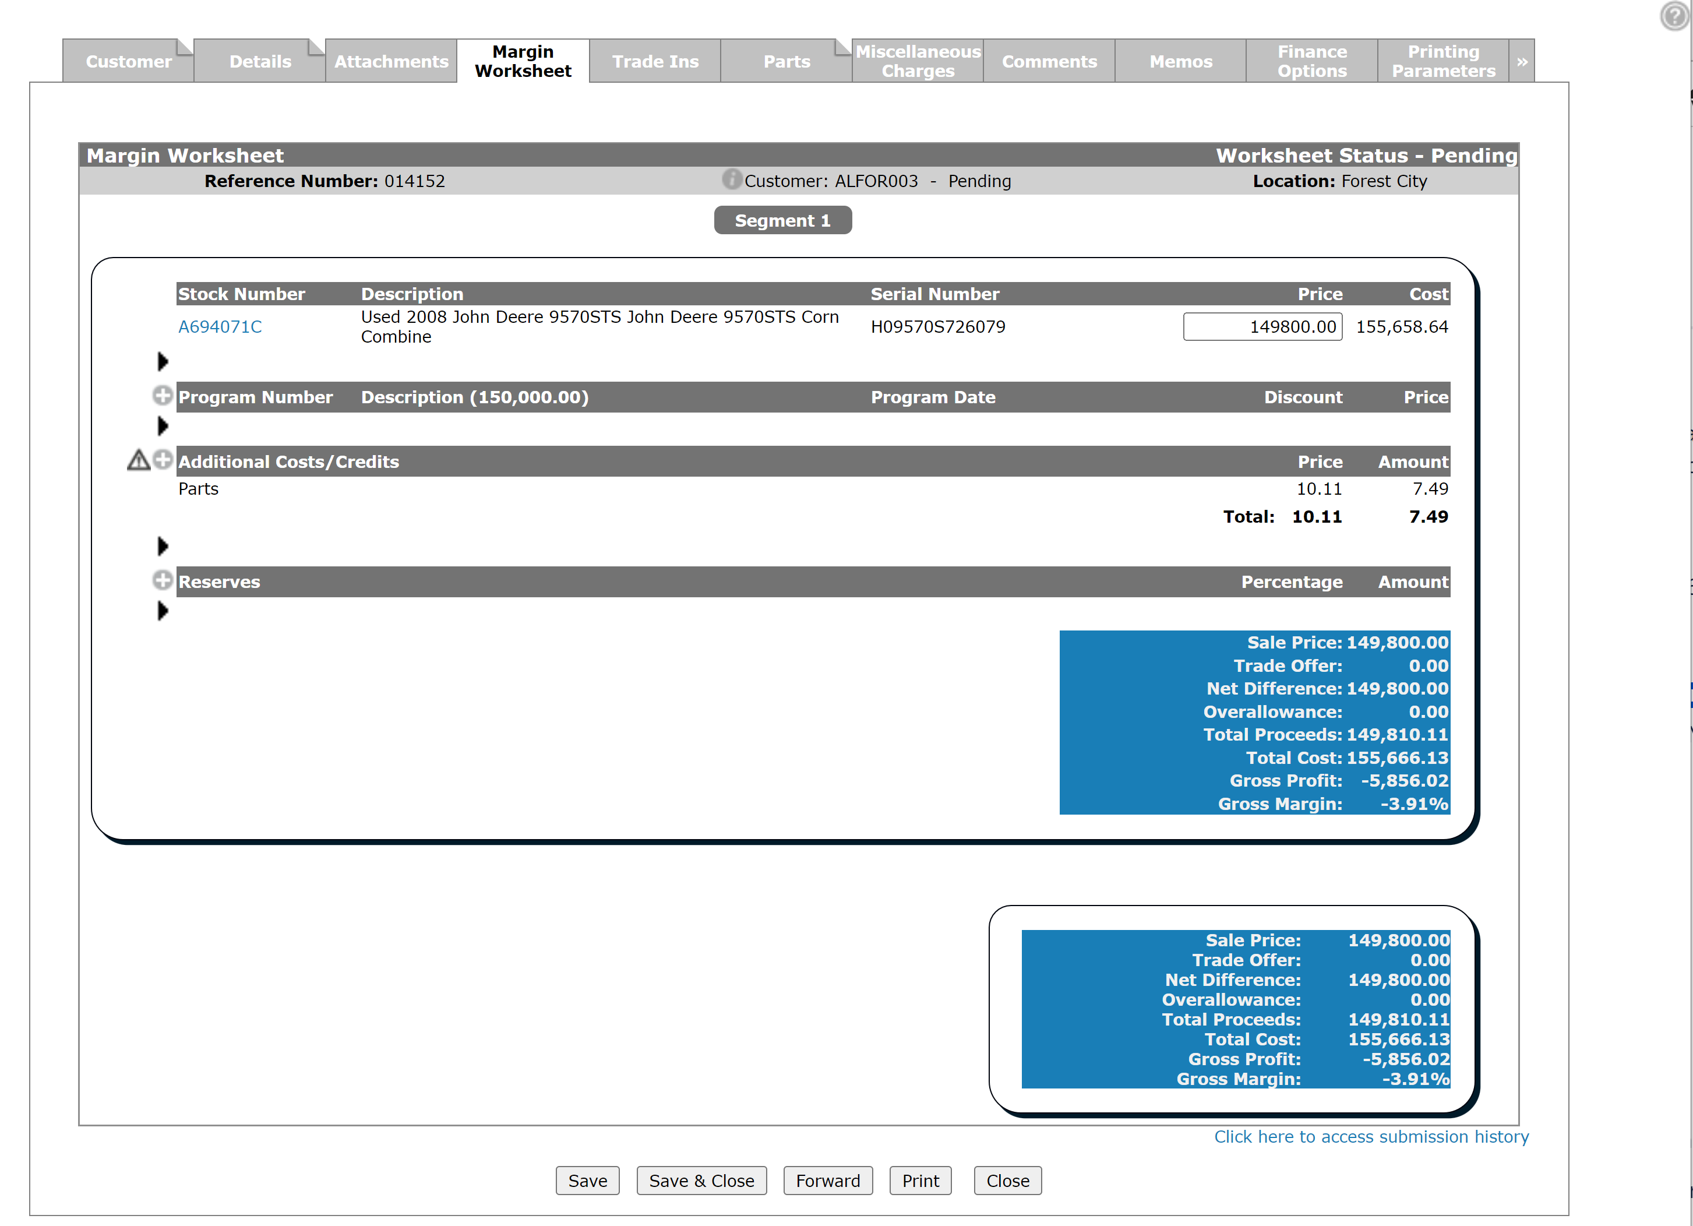Click reference number 014152
The height and width of the screenshot is (1226, 1693).
click(414, 181)
